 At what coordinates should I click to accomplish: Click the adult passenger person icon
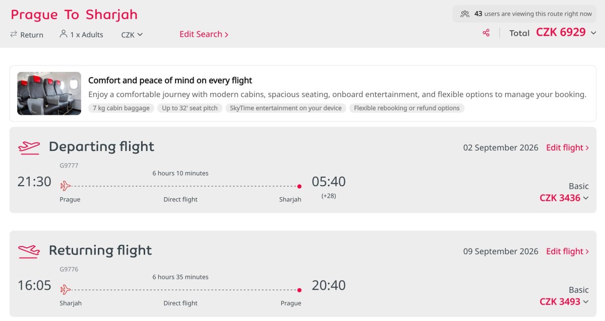click(63, 34)
